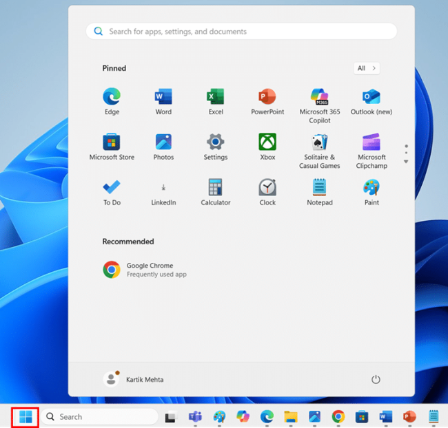Open Photos from the taskbar
Viewport: 448px width, 428px height.
[314, 417]
